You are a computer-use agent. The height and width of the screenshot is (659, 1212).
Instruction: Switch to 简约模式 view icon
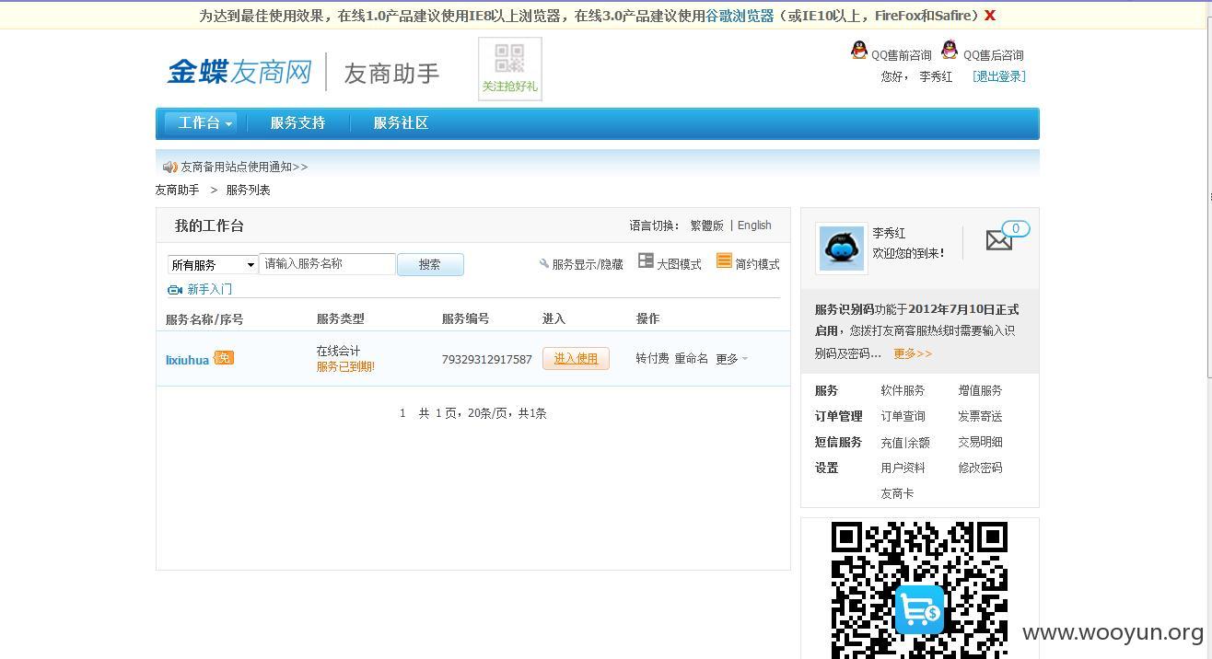[724, 261]
